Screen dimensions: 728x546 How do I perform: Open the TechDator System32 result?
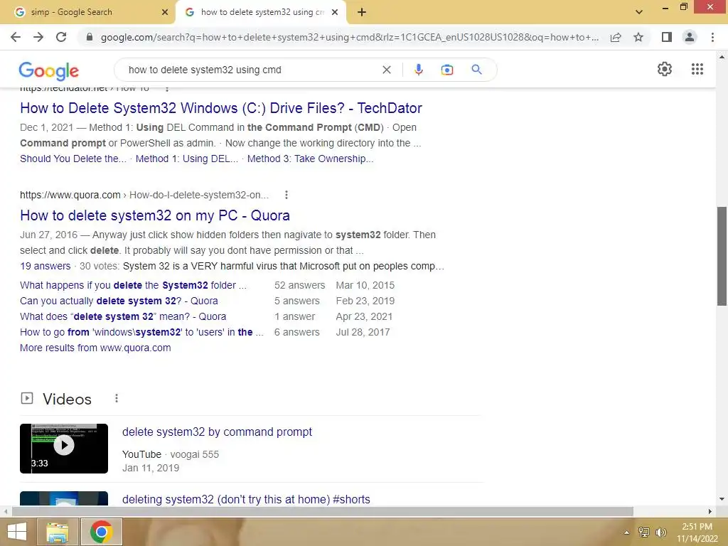pos(221,108)
